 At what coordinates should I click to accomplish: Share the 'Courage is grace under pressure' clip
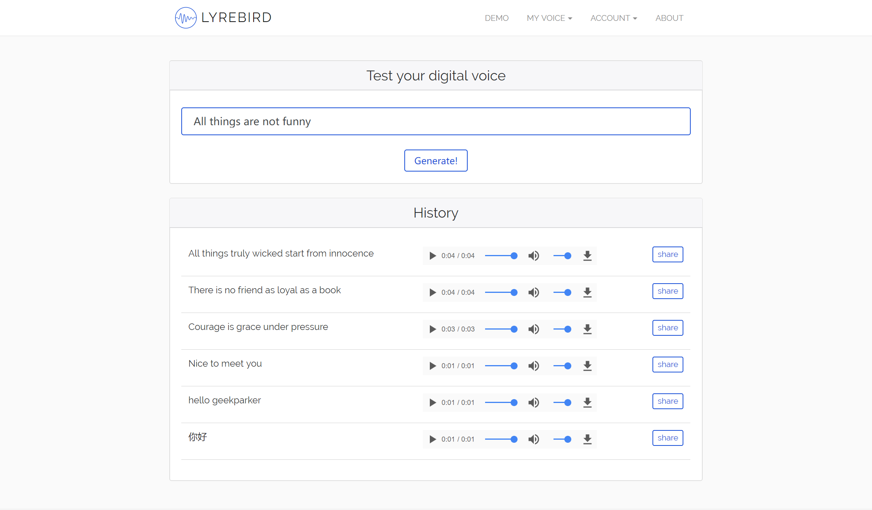pyautogui.click(x=668, y=328)
